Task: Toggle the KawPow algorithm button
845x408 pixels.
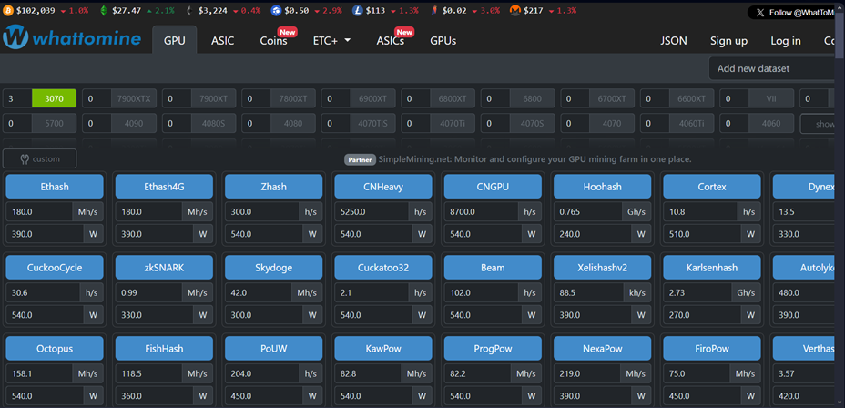Action: pyautogui.click(x=383, y=349)
